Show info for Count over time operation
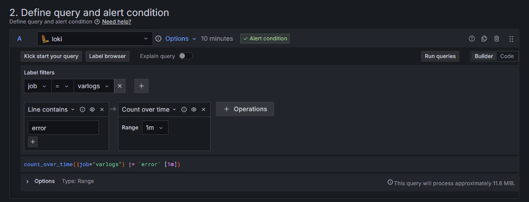The height and width of the screenshot is (202, 529). pyautogui.click(x=184, y=109)
